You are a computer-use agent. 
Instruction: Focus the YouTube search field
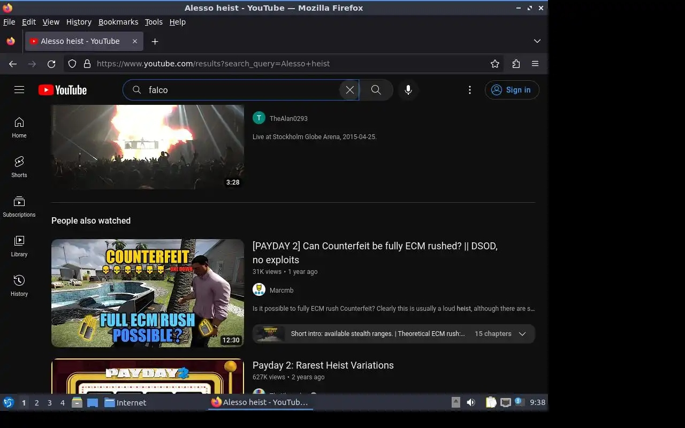[x=241, y=90]
